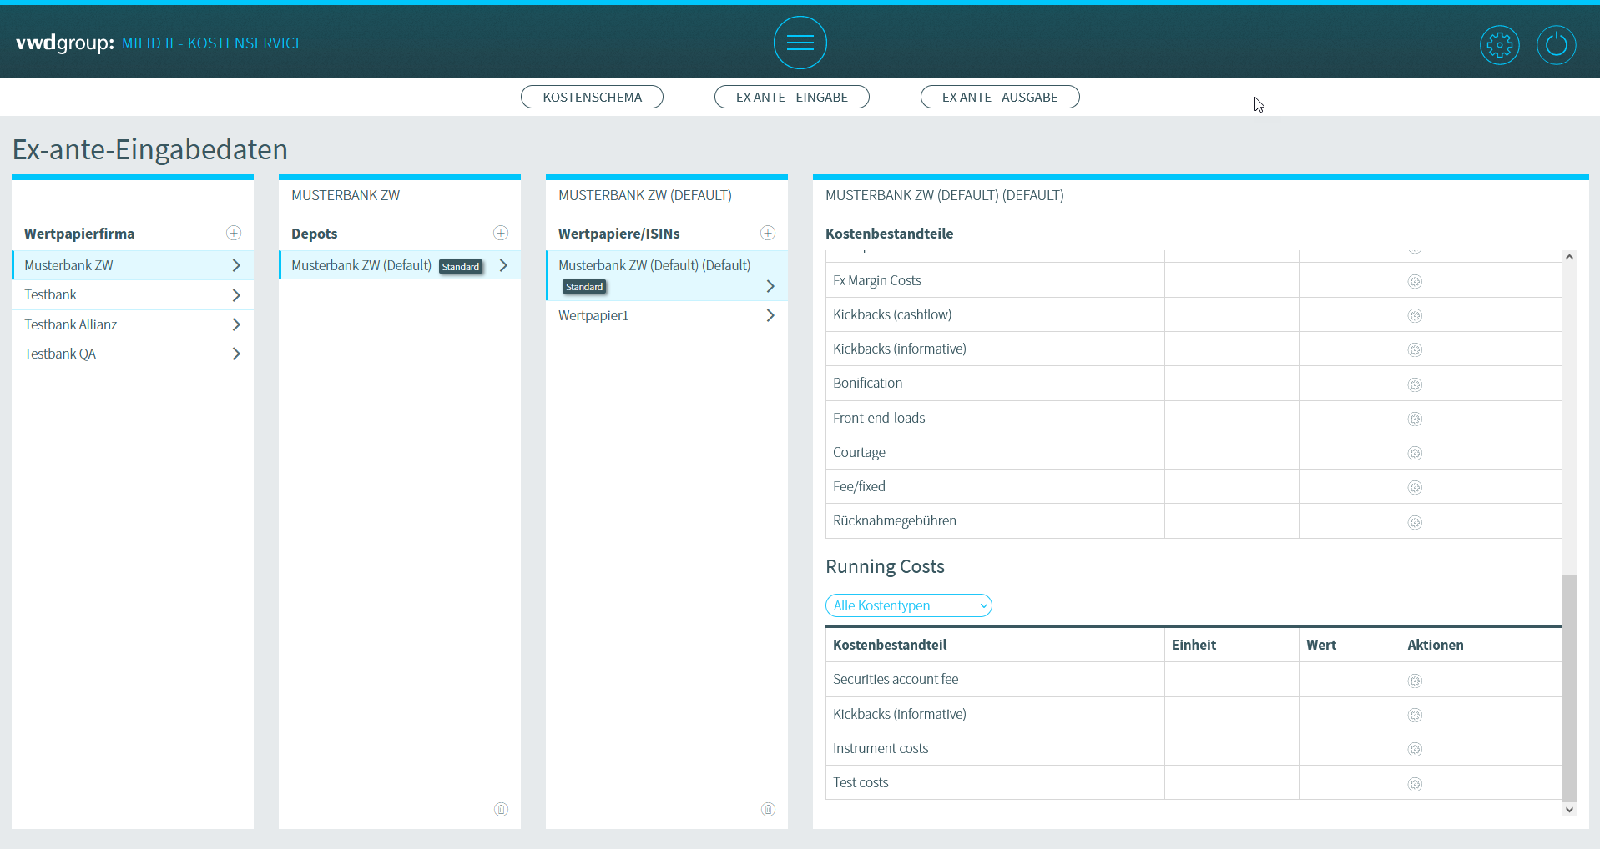The width and height of the screenshot is (1600, 849).
Task: Open settings via the header gear icon
Action: [x=1499, y=44]
